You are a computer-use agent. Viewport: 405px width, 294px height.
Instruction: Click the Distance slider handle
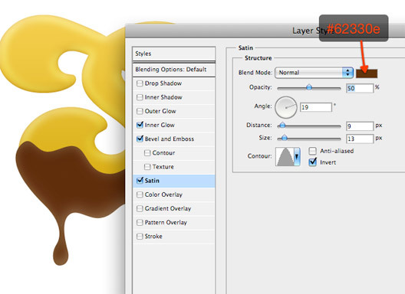[282, 126]
